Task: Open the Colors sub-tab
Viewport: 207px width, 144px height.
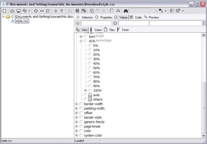Action: [96, 30]
